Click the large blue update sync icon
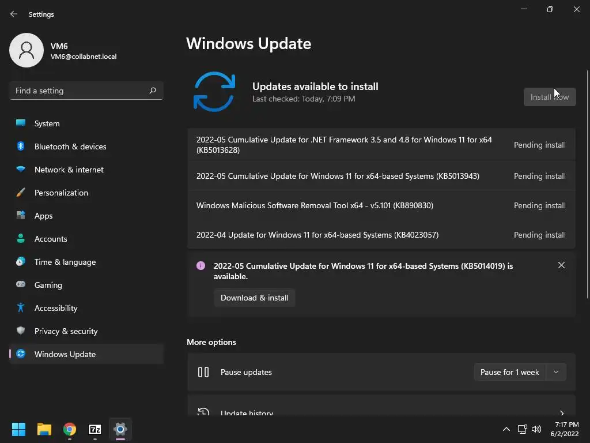 tap(214, 92)
